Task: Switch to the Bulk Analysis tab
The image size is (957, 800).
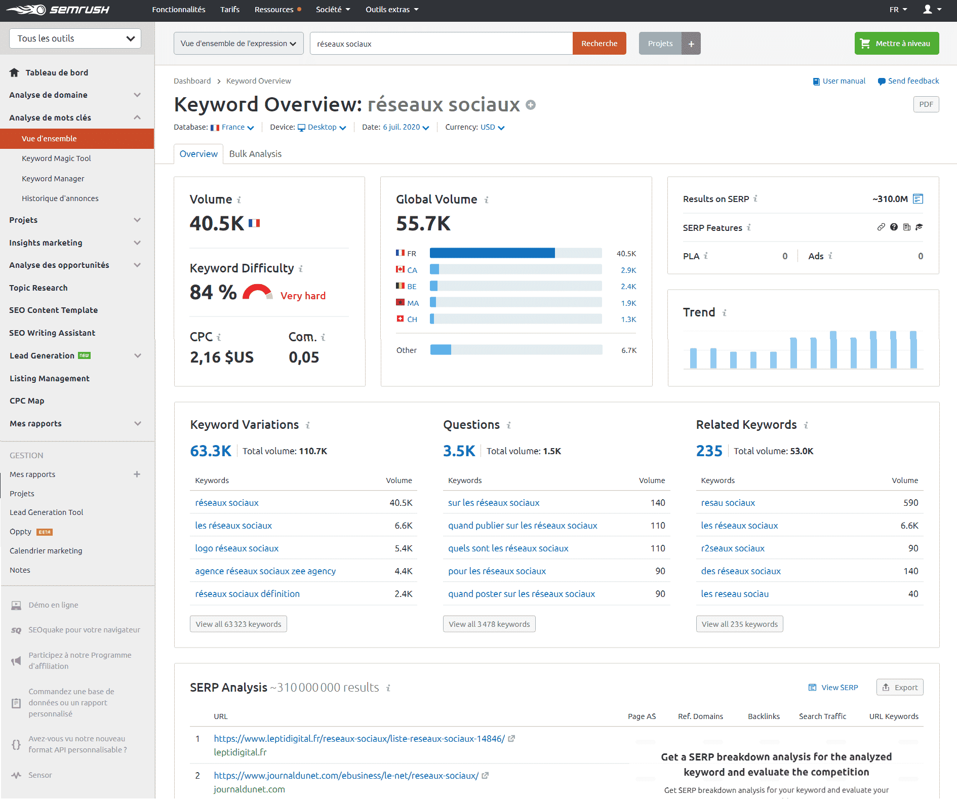Action: click(255, 154)
